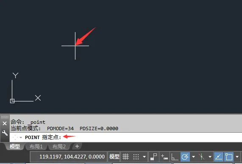This screenshot has height=164, width=242.
Task: Toggle snap mode dots icon
Action: [x=136, y=157]
